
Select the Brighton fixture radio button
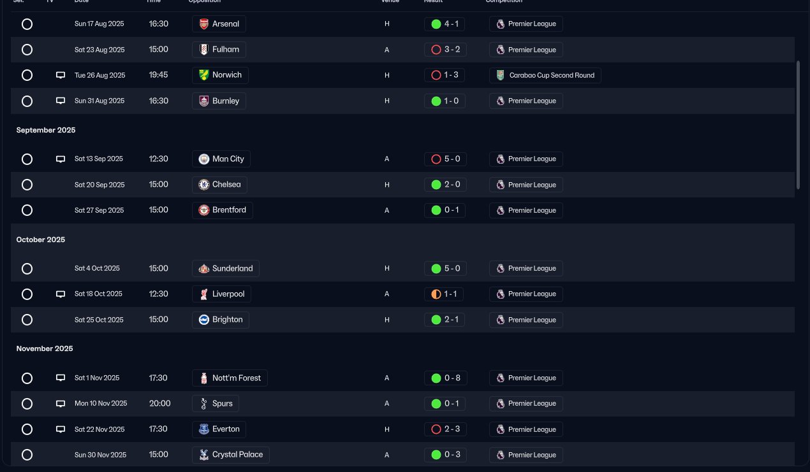click(x=27, y=320)
